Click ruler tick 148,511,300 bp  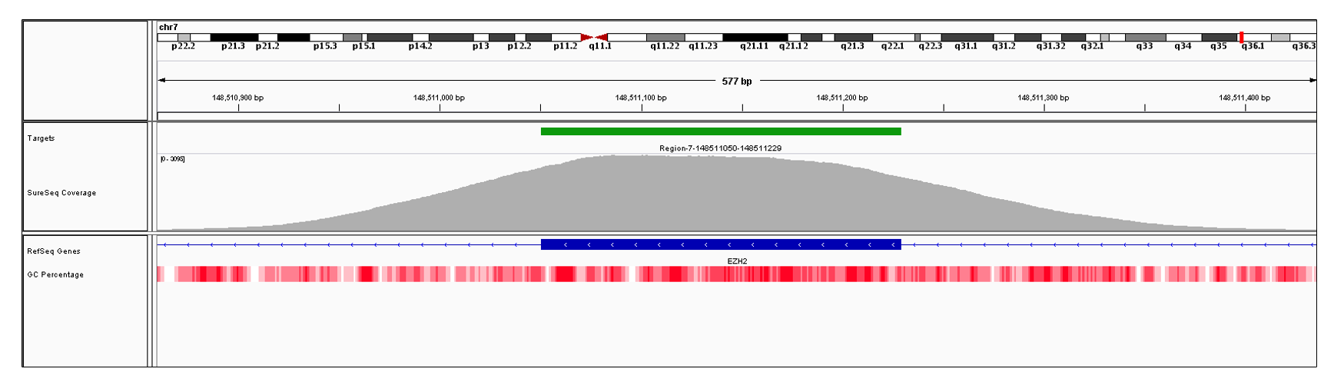1044,98
